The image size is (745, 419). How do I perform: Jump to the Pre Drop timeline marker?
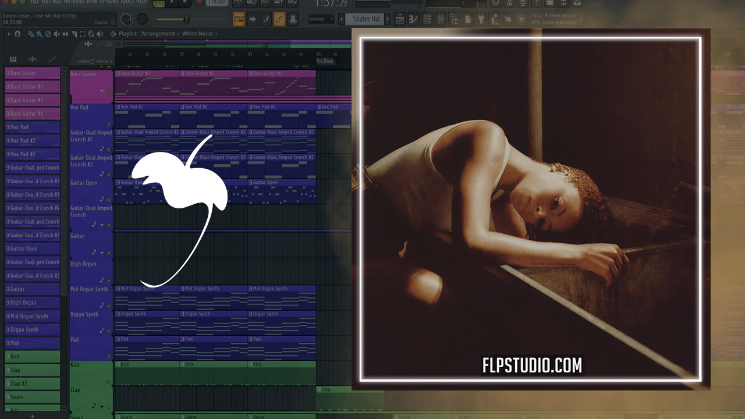pyautogui.click(x=325, y=61)
